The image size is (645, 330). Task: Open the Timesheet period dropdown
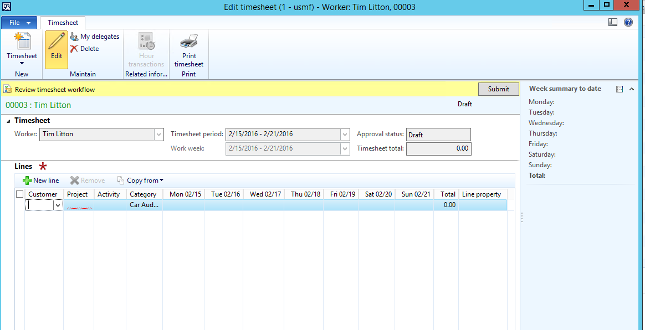(x=345, y=135)
